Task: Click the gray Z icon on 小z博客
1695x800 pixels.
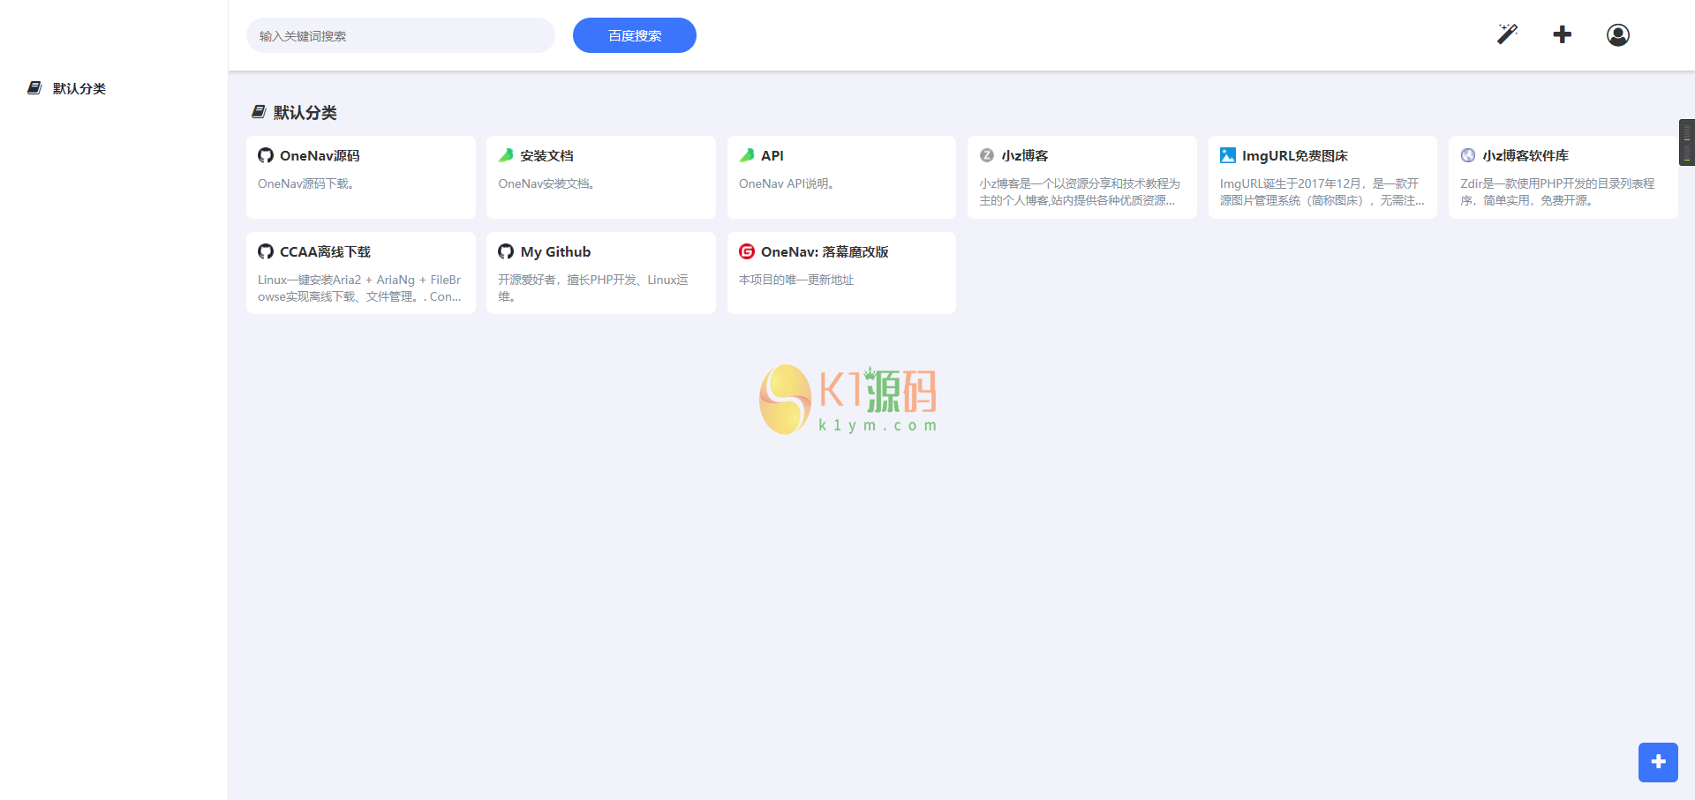Action: coord(987,155)
